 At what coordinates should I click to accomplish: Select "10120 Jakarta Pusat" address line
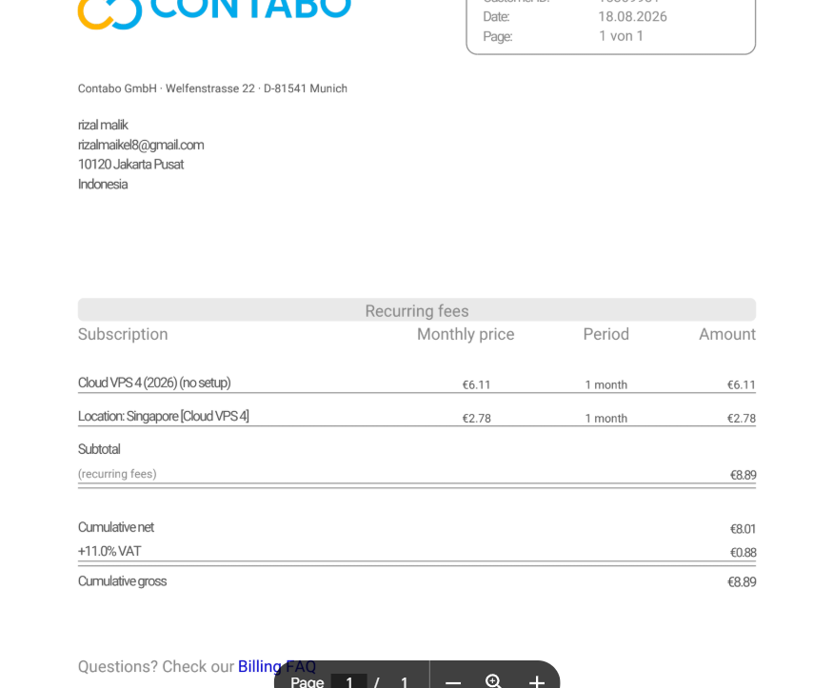click(130, 165)
